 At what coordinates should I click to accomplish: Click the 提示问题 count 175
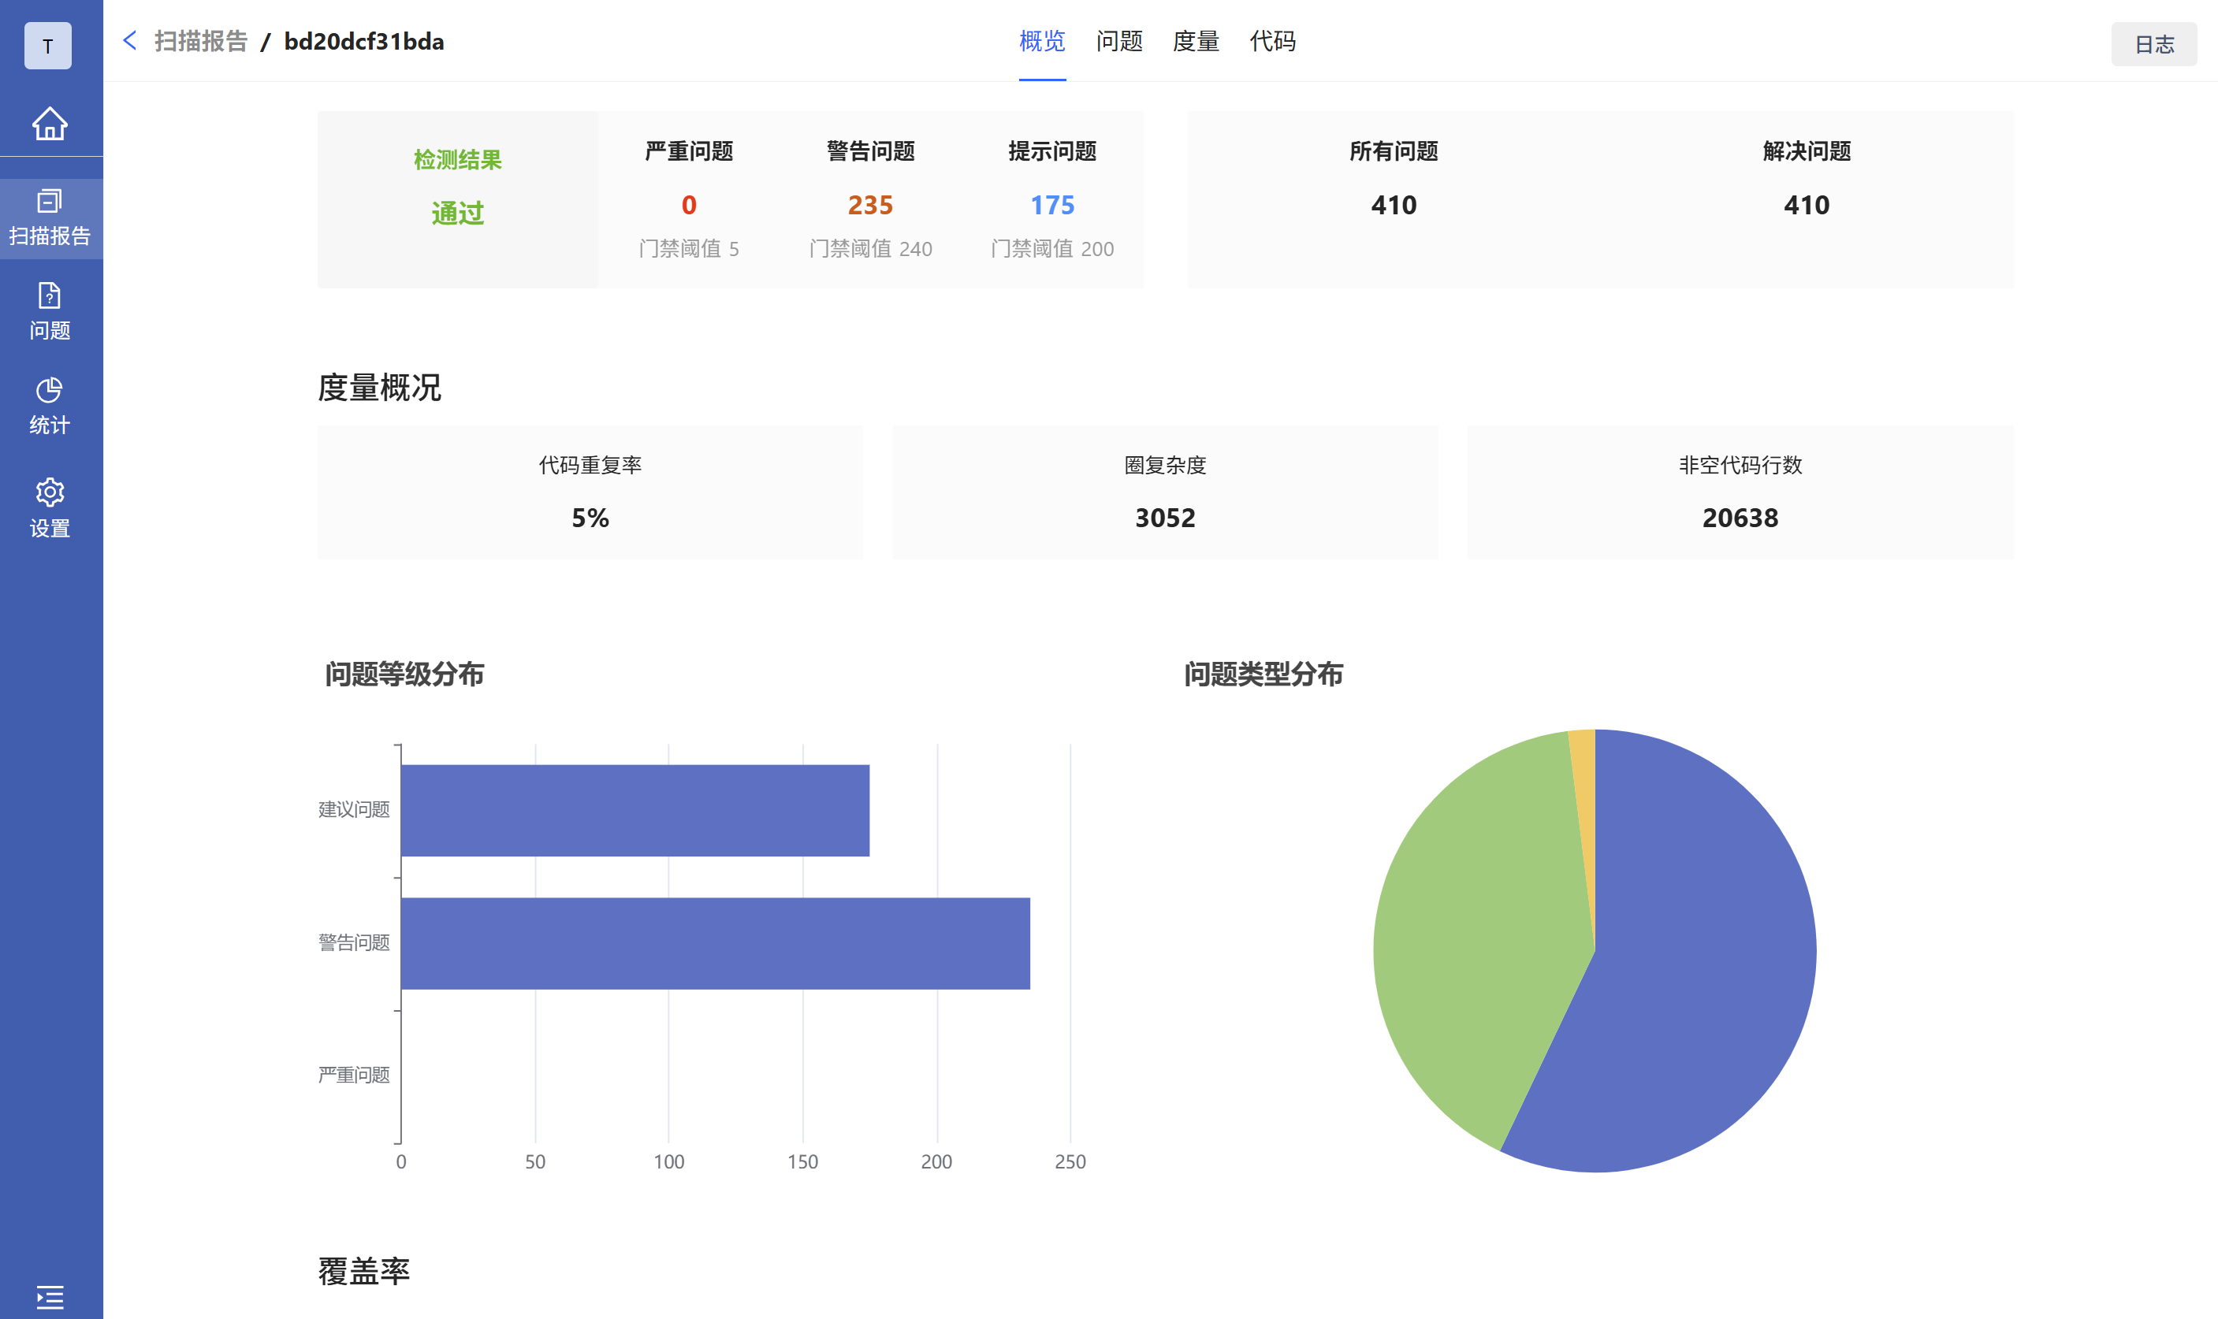pyautogui.click(x=1051, y=206)
